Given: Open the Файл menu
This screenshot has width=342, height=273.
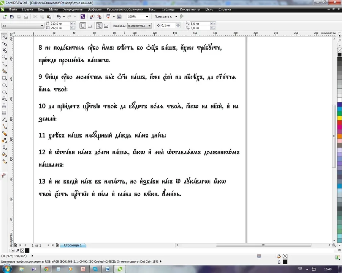Looking at the screenshot, I should pyautogui.click(x=13, y=9).
